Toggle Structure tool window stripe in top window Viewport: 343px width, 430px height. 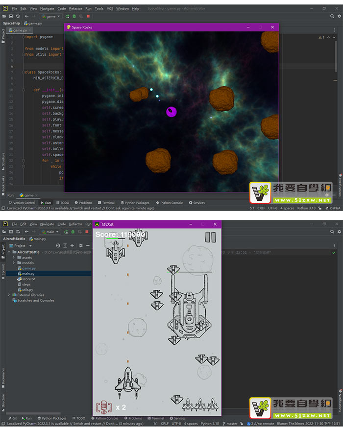[x=3, y=162]
